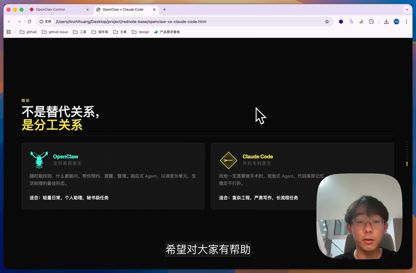Go forward to next page
Image resolution: width=416 pixels, height=273 pixels.
click(19, 22)
